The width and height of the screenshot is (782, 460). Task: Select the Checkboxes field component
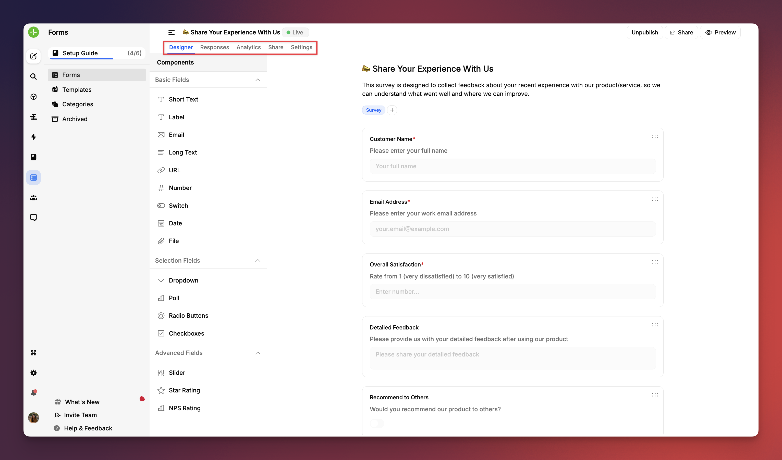[x=186, y=333]
